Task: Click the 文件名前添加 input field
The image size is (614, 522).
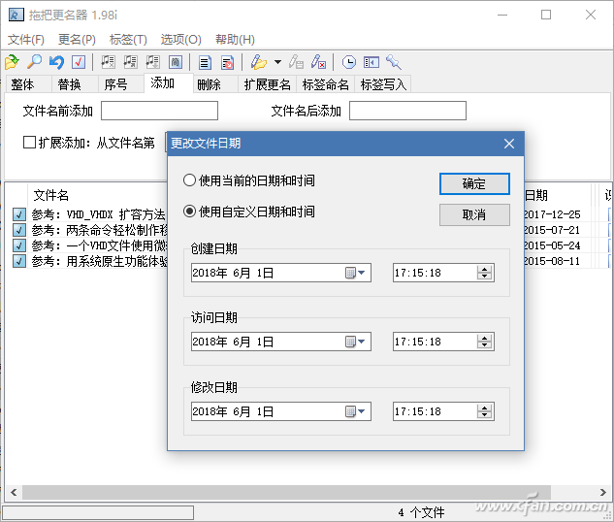Action: (x=159, y=111)
